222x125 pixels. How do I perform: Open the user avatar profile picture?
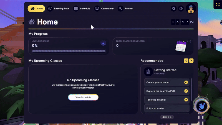[191, 9]
